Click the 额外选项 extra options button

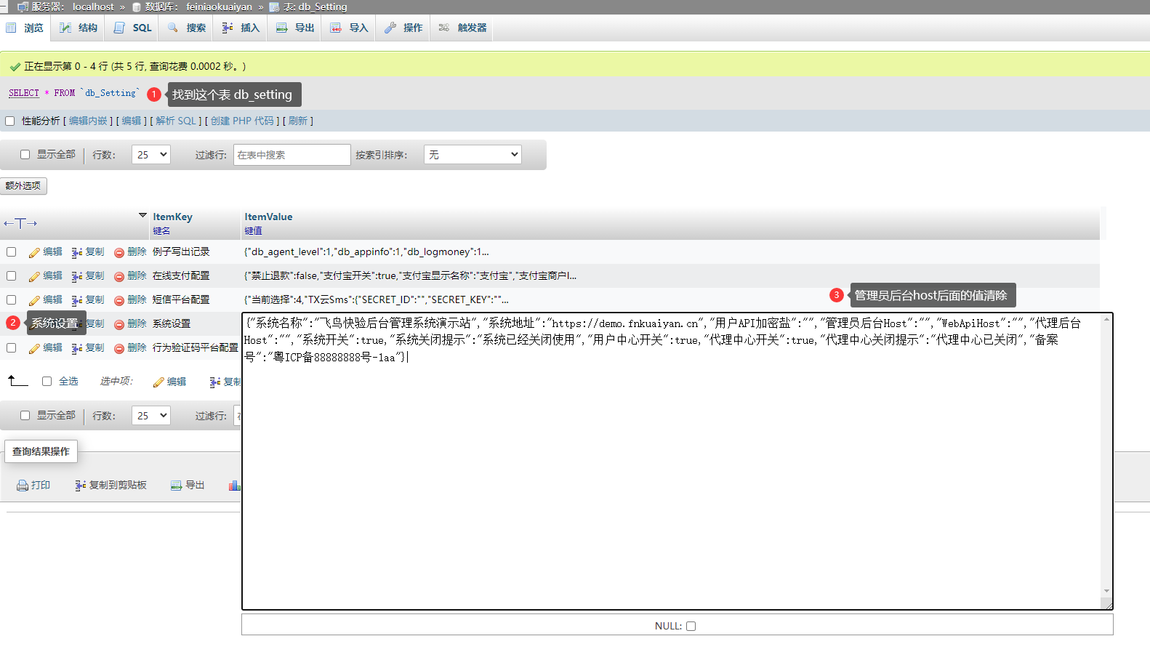click(x=23, y=186)
